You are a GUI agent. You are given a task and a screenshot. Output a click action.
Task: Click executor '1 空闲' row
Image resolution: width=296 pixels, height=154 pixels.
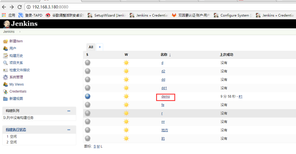point(11,136)
